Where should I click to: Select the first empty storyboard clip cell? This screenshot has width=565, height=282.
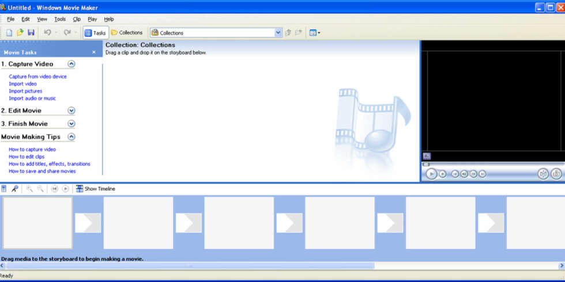pos(37,223)
